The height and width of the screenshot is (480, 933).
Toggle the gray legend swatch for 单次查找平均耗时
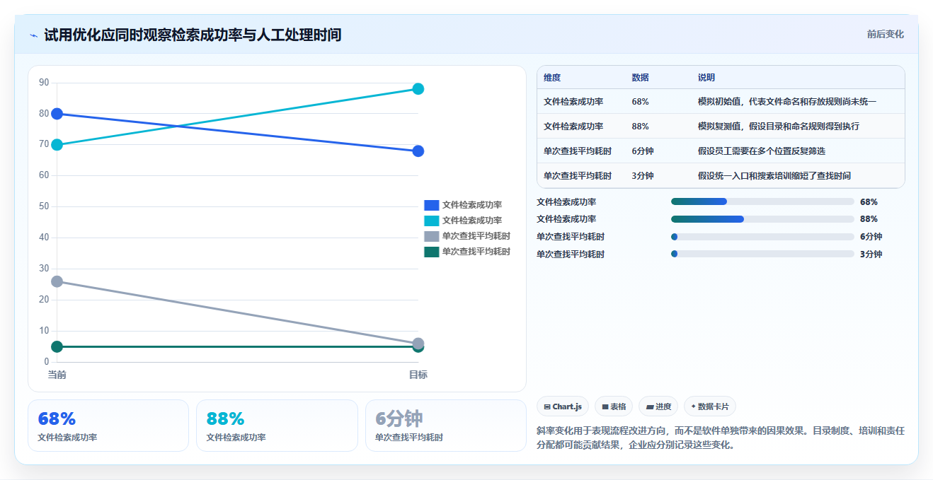pos(432,236)
